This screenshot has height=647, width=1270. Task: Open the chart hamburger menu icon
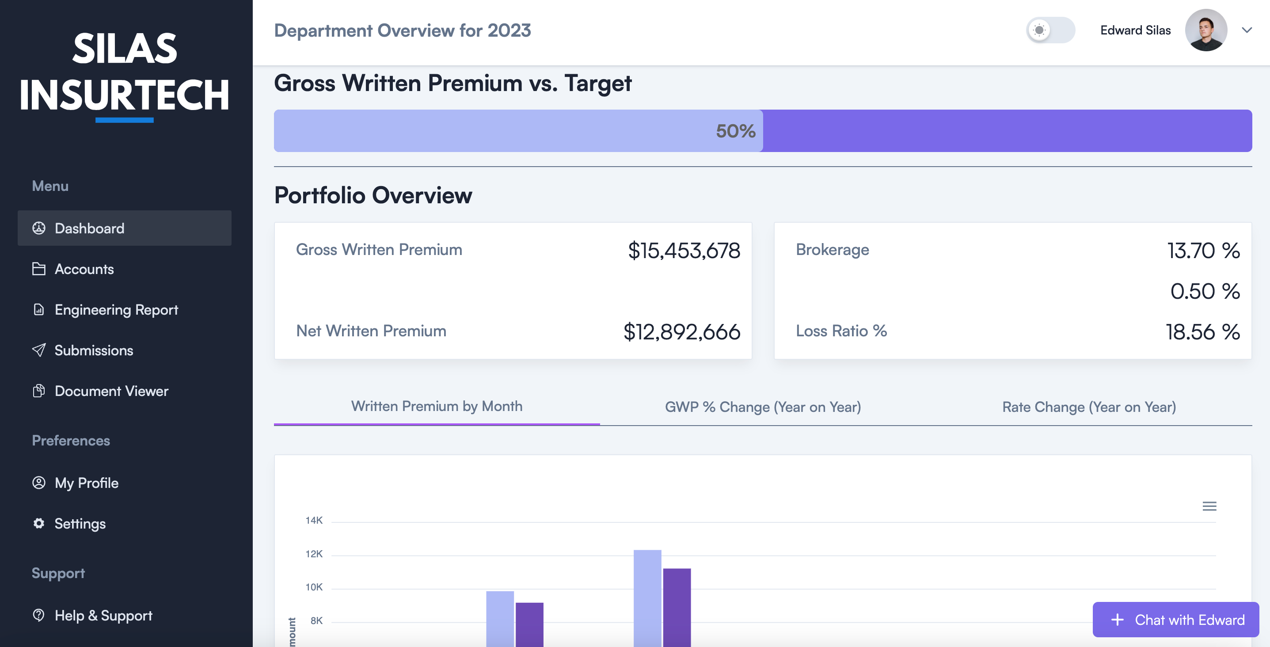[x=1209, y=506]
